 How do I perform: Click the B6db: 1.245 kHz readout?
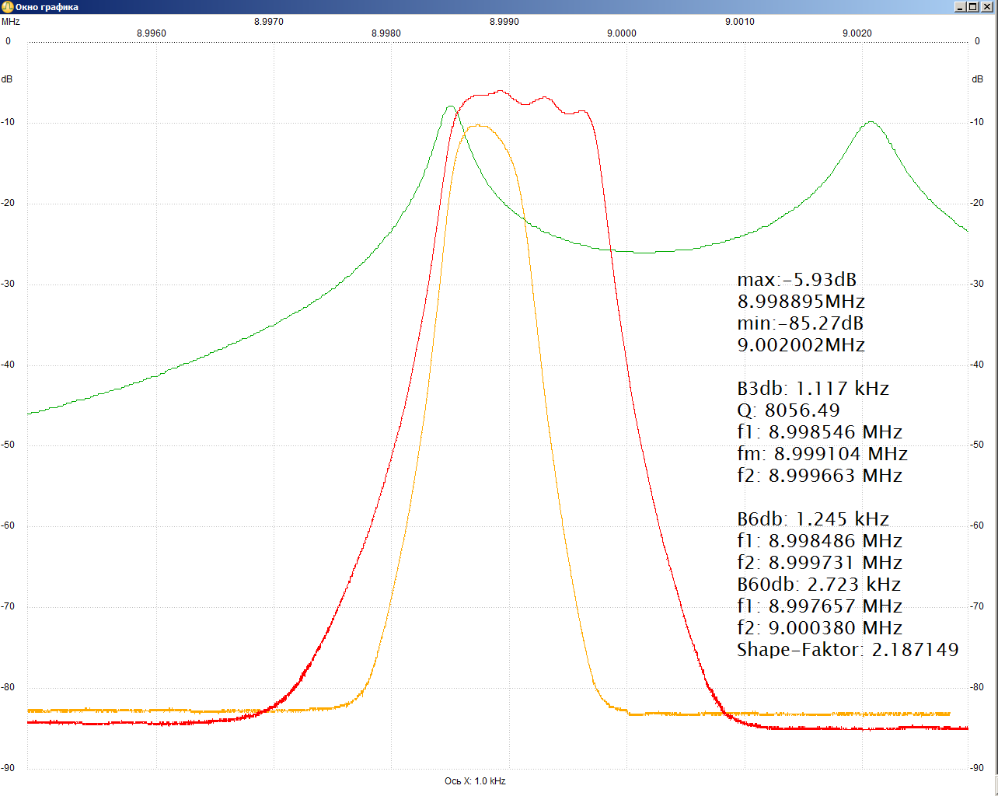(812, 519)
